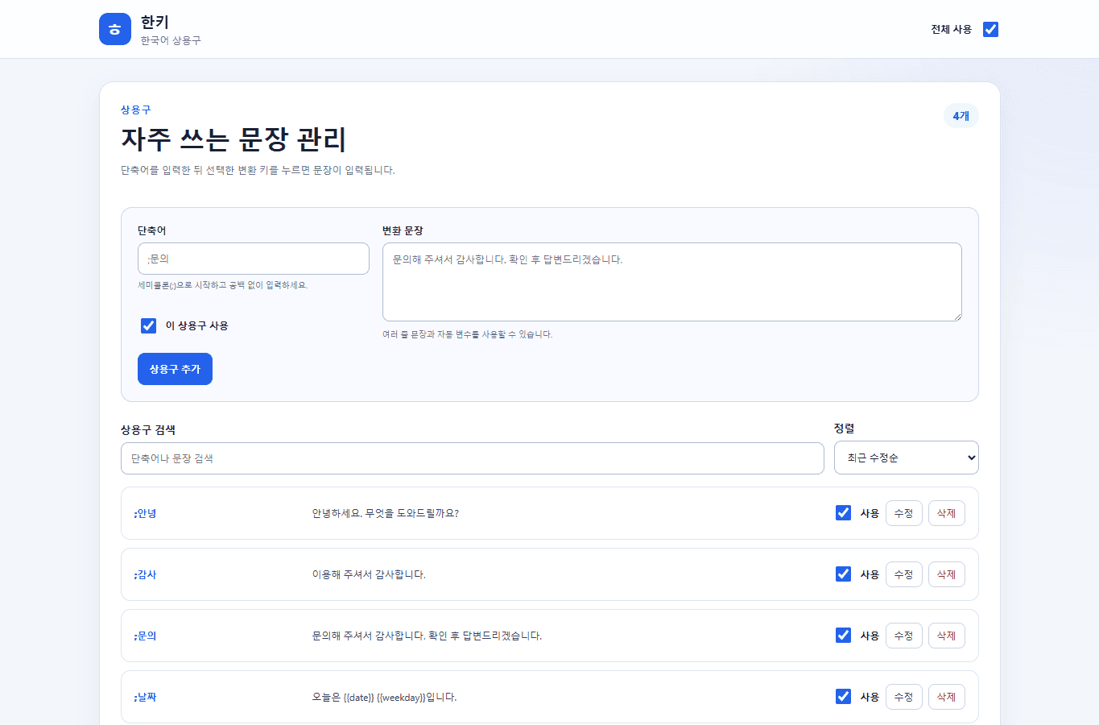Click the ;감사 shortcut text

pos(145,574)
